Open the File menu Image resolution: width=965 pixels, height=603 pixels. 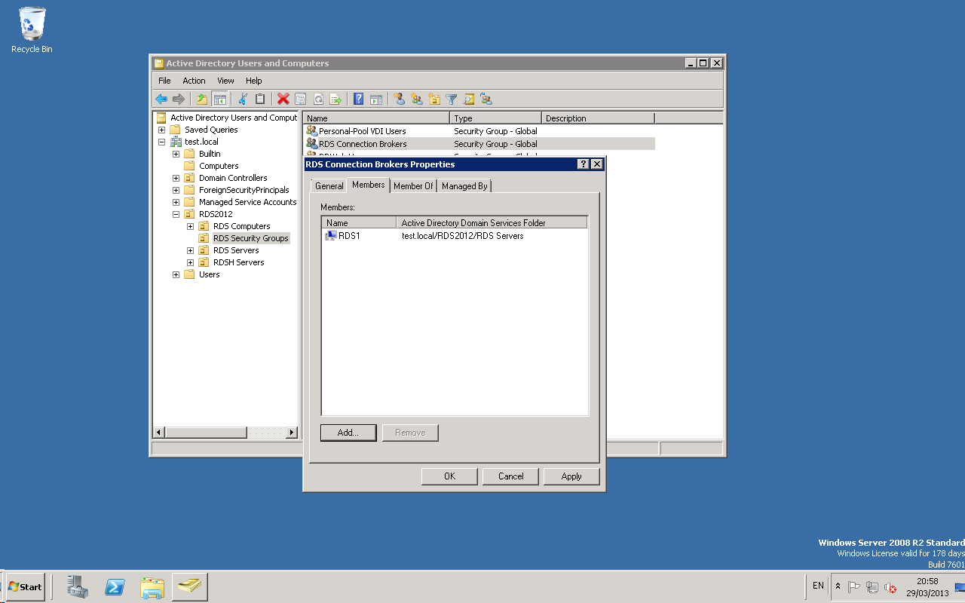[x=164, y=81]
